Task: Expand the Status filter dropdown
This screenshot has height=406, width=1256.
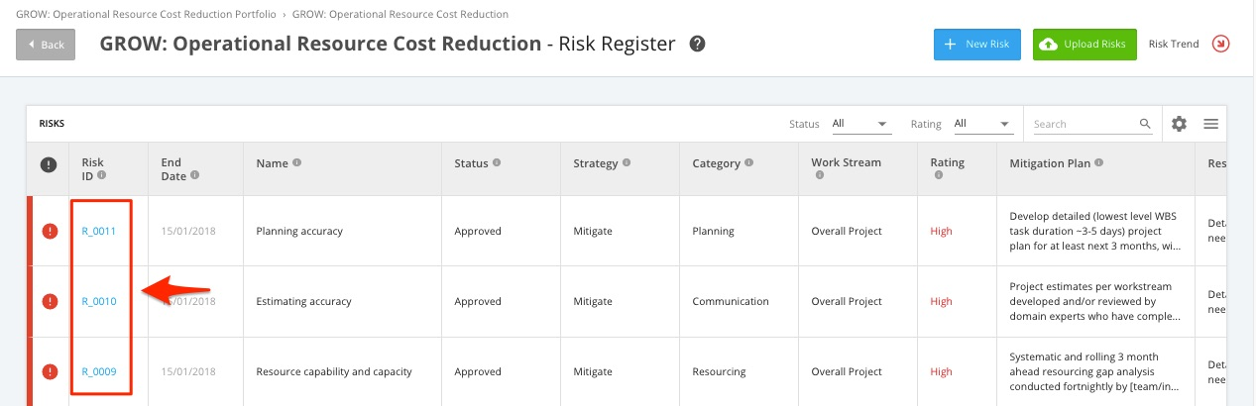Action: 860,124
